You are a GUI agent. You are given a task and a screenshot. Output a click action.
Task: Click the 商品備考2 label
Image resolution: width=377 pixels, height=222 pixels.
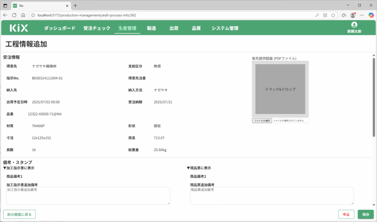198,176
